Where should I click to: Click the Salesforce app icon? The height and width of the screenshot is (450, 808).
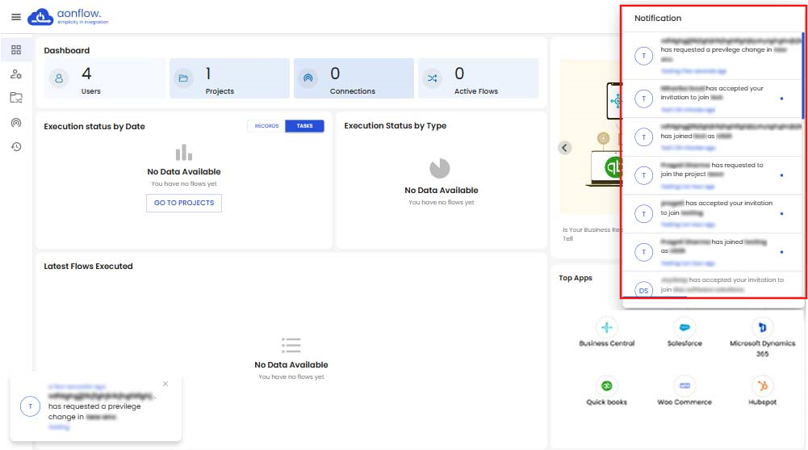[x=684, y=327]
